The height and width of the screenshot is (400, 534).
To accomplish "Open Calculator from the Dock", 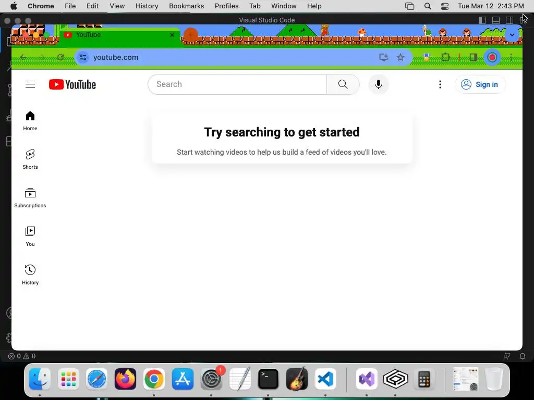I will pyautogui.click(x=424, y=379).
